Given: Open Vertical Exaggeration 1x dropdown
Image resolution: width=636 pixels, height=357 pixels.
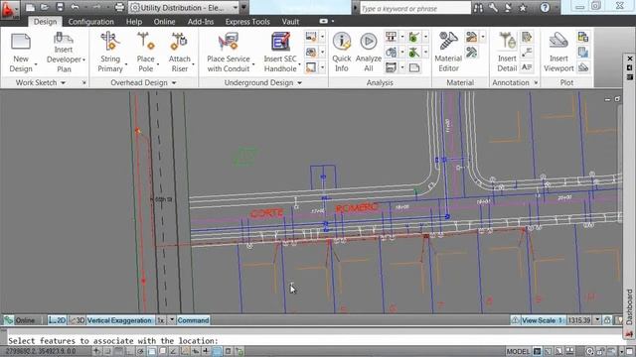Looking at the screenshot, I should [x=172, y=320].
